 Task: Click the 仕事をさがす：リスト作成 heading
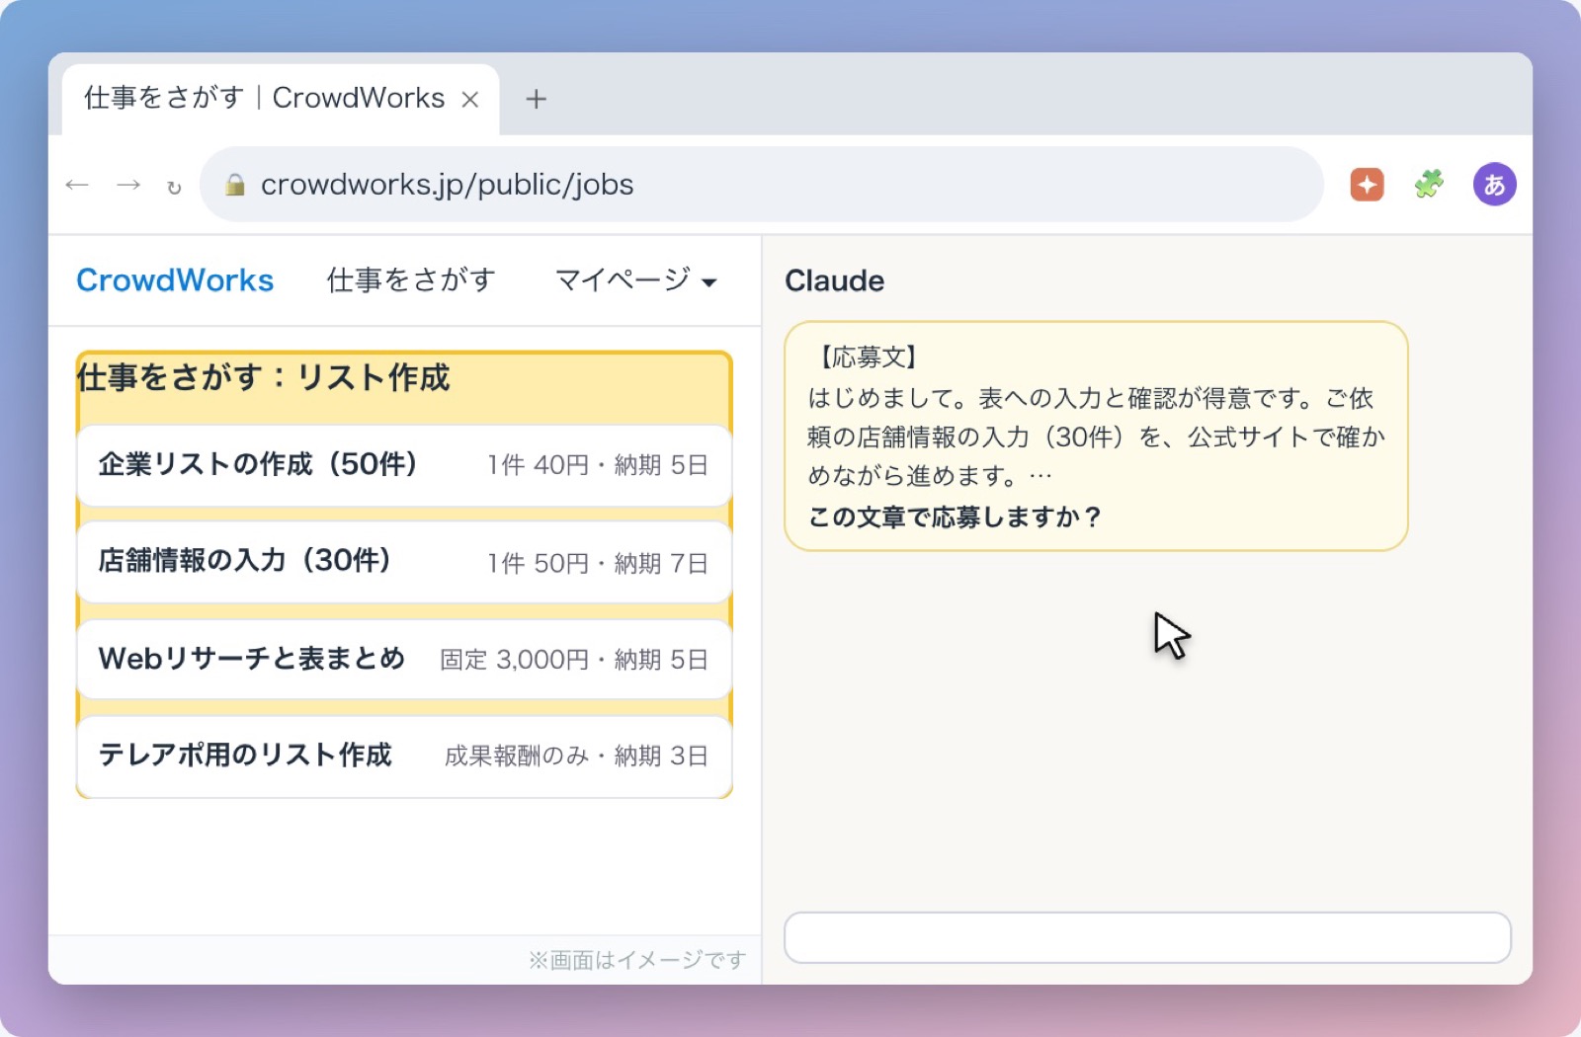click(264, 377)
